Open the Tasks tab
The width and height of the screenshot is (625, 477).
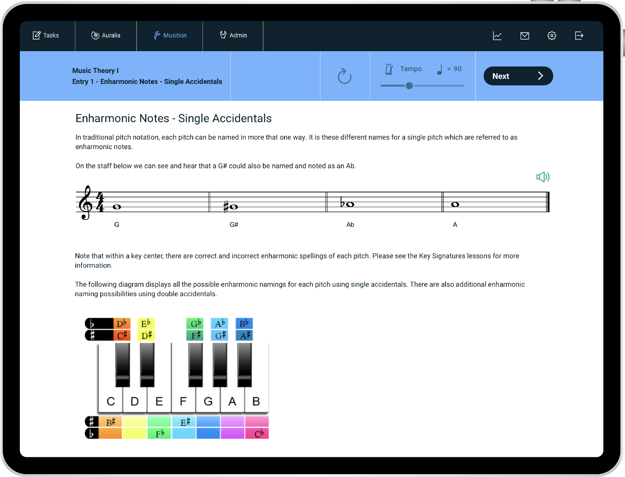(x=46, y=35)
